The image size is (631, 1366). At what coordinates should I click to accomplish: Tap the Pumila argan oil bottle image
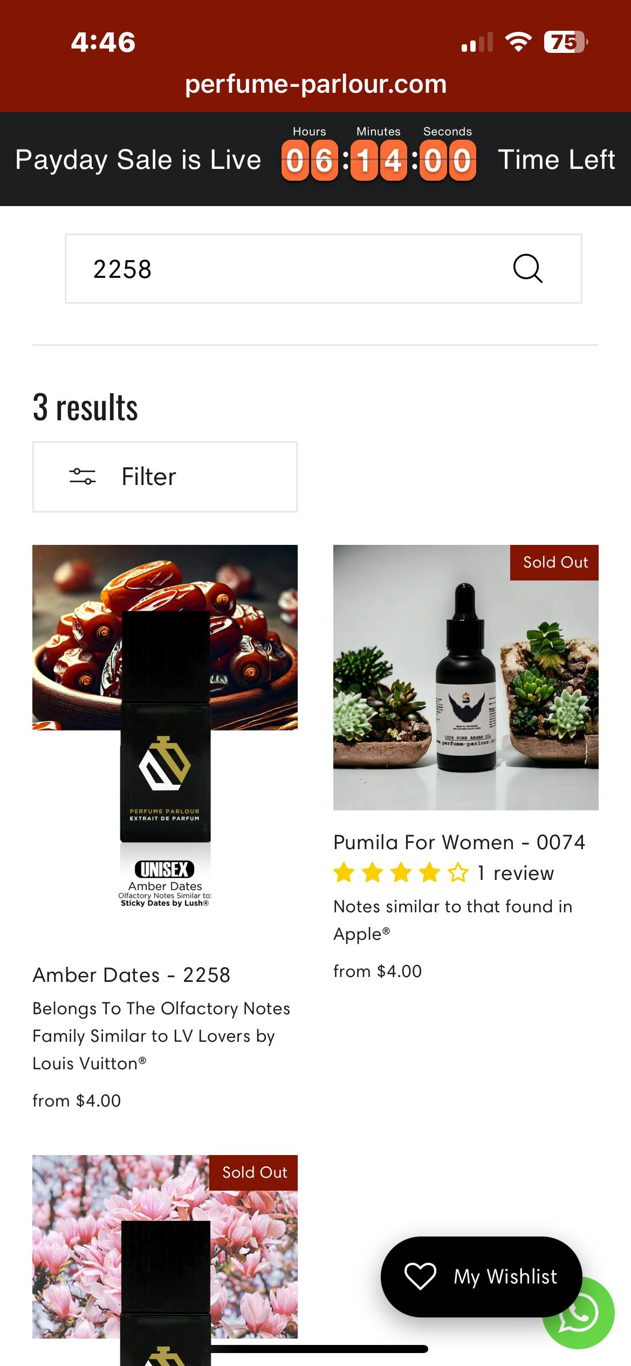point(466,678)
